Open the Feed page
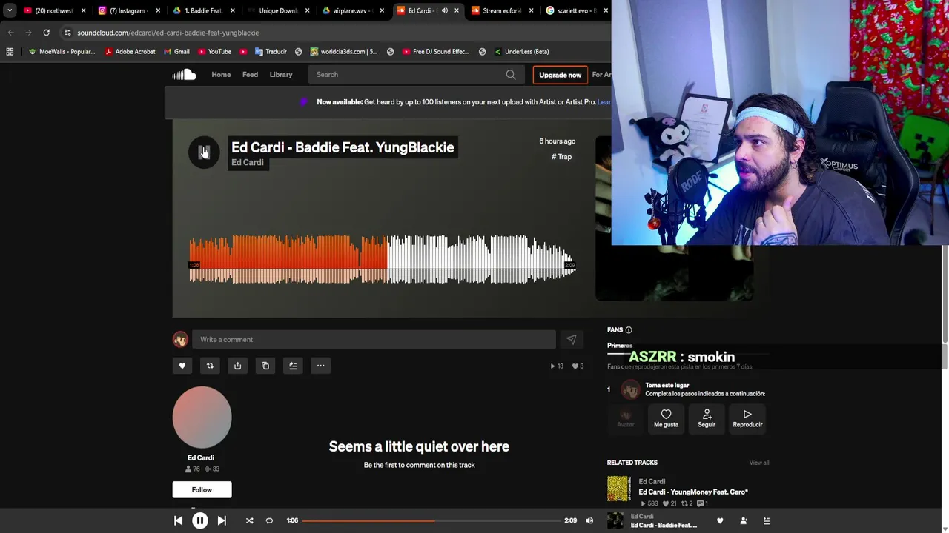 pyautogui.click(x=250, y=74)
